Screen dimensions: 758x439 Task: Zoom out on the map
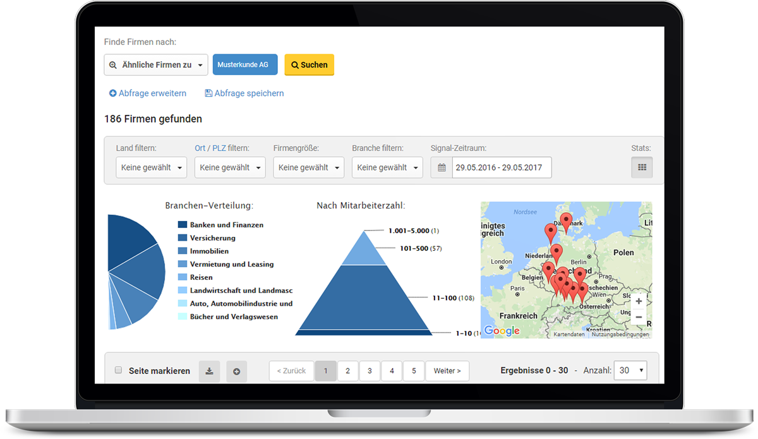point(639,317)
